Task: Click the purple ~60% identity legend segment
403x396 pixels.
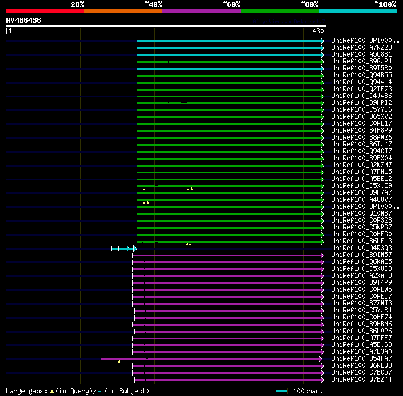Action: click(x=201, y=11)
